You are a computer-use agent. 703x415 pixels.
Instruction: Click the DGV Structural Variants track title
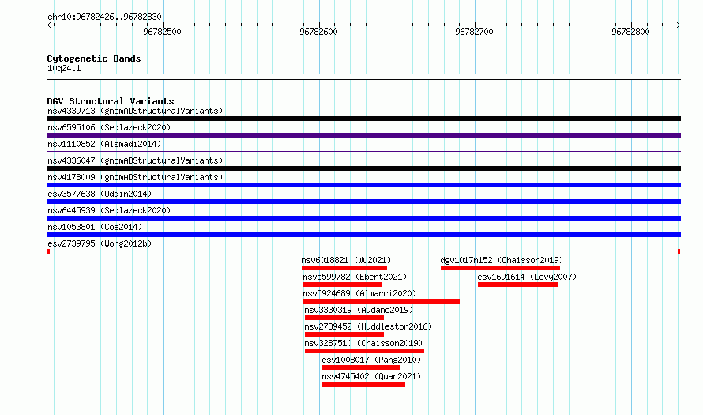(111, 101)
